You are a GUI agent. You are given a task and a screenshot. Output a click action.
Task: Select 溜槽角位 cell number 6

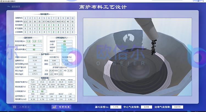[49, 18]
